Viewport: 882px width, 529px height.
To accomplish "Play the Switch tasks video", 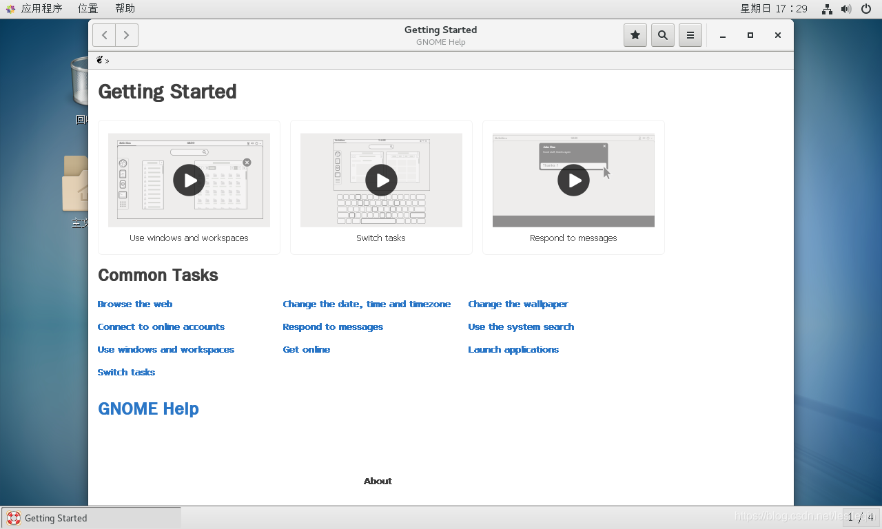I will [x=381, y=180].
